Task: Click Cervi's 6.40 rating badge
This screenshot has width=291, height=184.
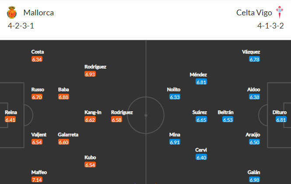Action: pyautogui.click(x=201, y=157)
